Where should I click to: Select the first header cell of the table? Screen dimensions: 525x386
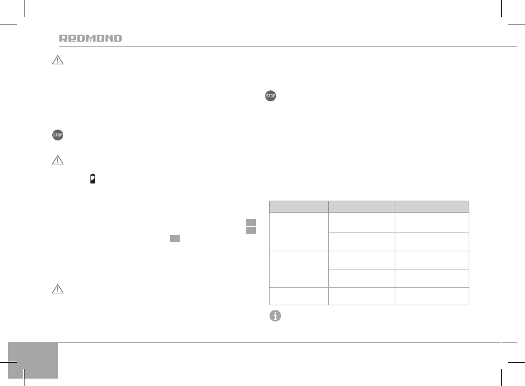coord(299,206)
